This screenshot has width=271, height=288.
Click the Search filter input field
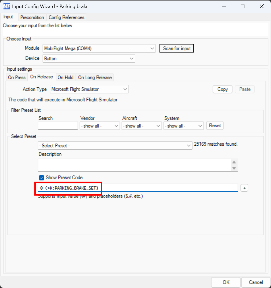(x=58, y=126)
